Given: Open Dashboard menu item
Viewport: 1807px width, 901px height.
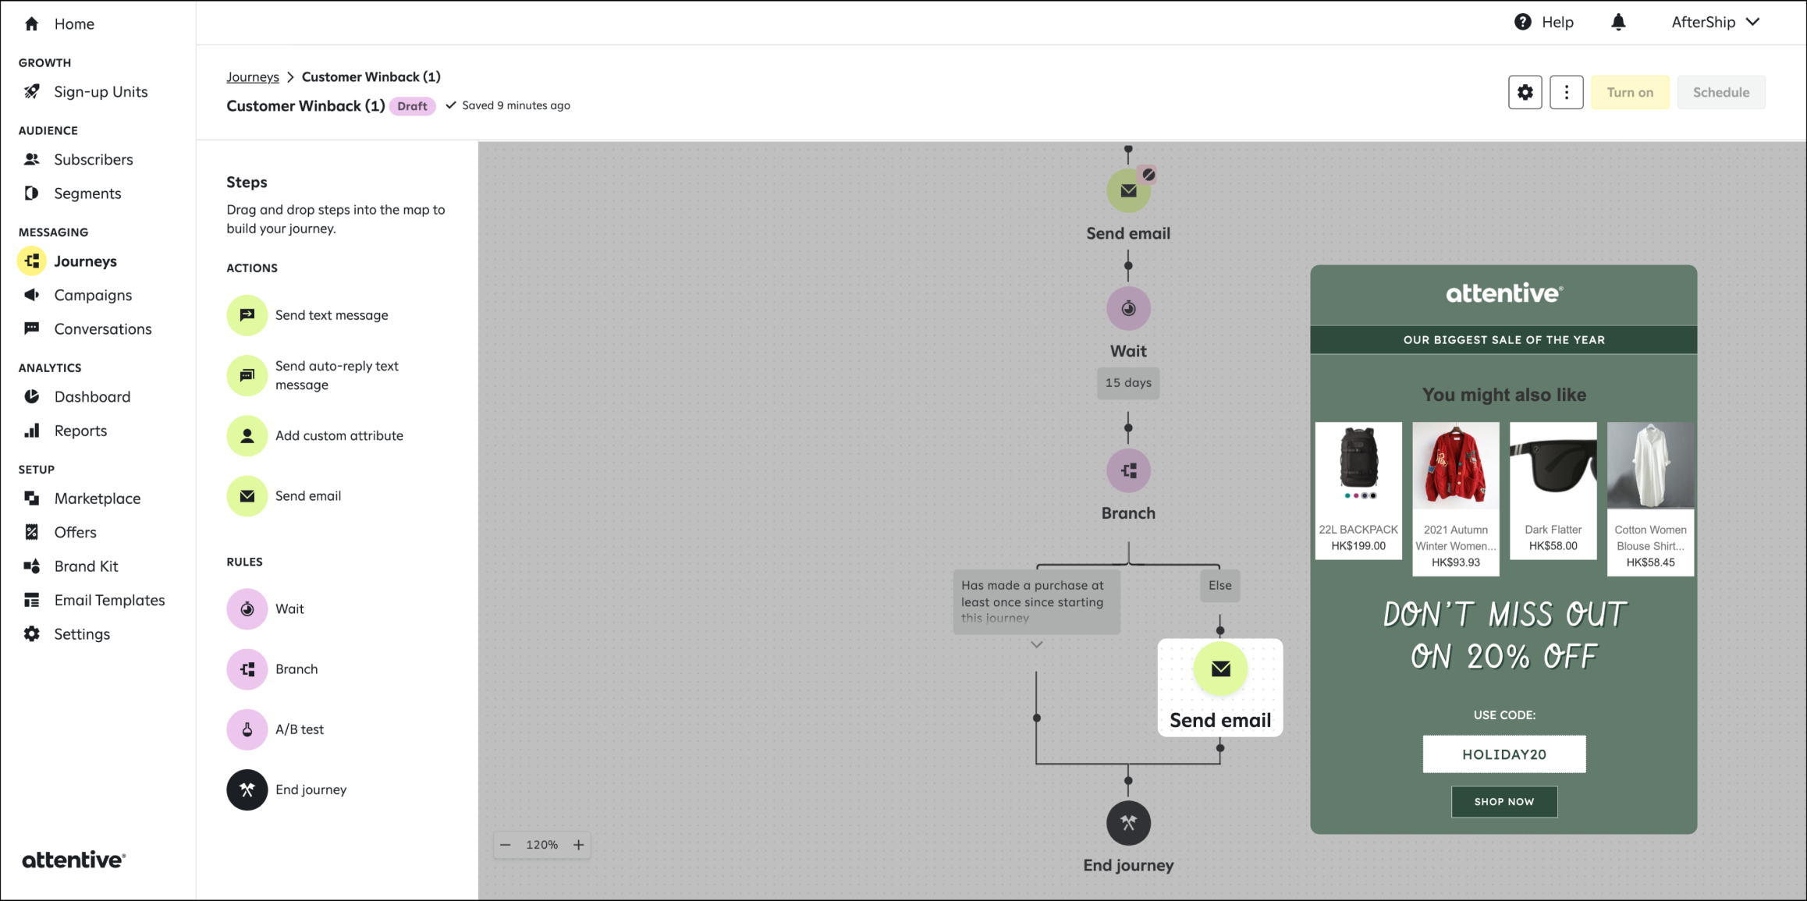Looking at the screenshot, I should [x=92, y=396].
